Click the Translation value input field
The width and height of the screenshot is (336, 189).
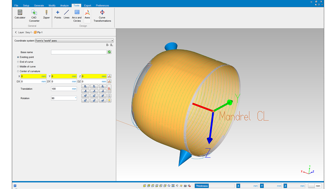[61, 89]
